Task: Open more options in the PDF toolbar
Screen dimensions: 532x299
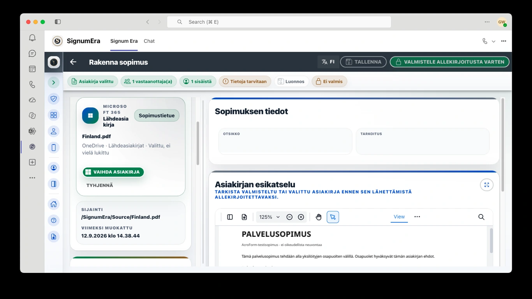Action: [x=417, y=217]
